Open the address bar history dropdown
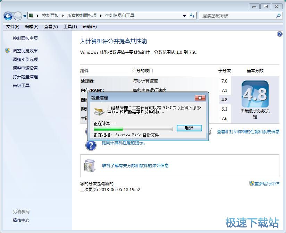Viewport: 286px width, 233px height. click(x=184, y=16)
